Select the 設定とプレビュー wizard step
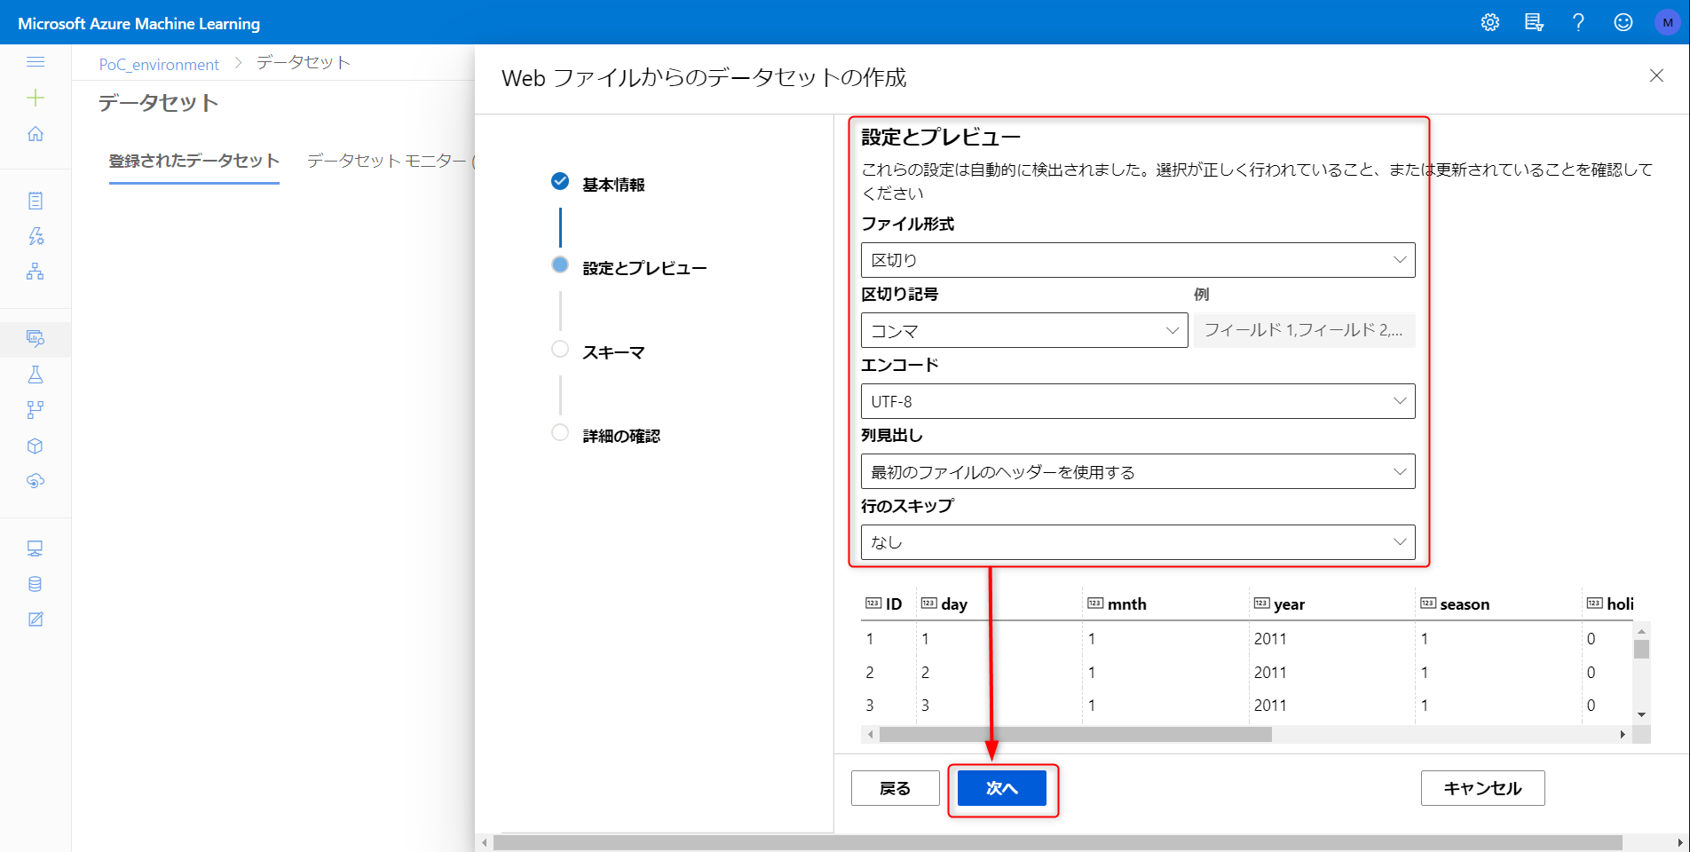The height and width of the screenshot is (852, 1690). click(x=644, y=268)
